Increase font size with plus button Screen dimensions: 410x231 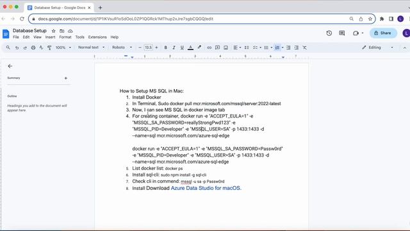pos(156,47)
